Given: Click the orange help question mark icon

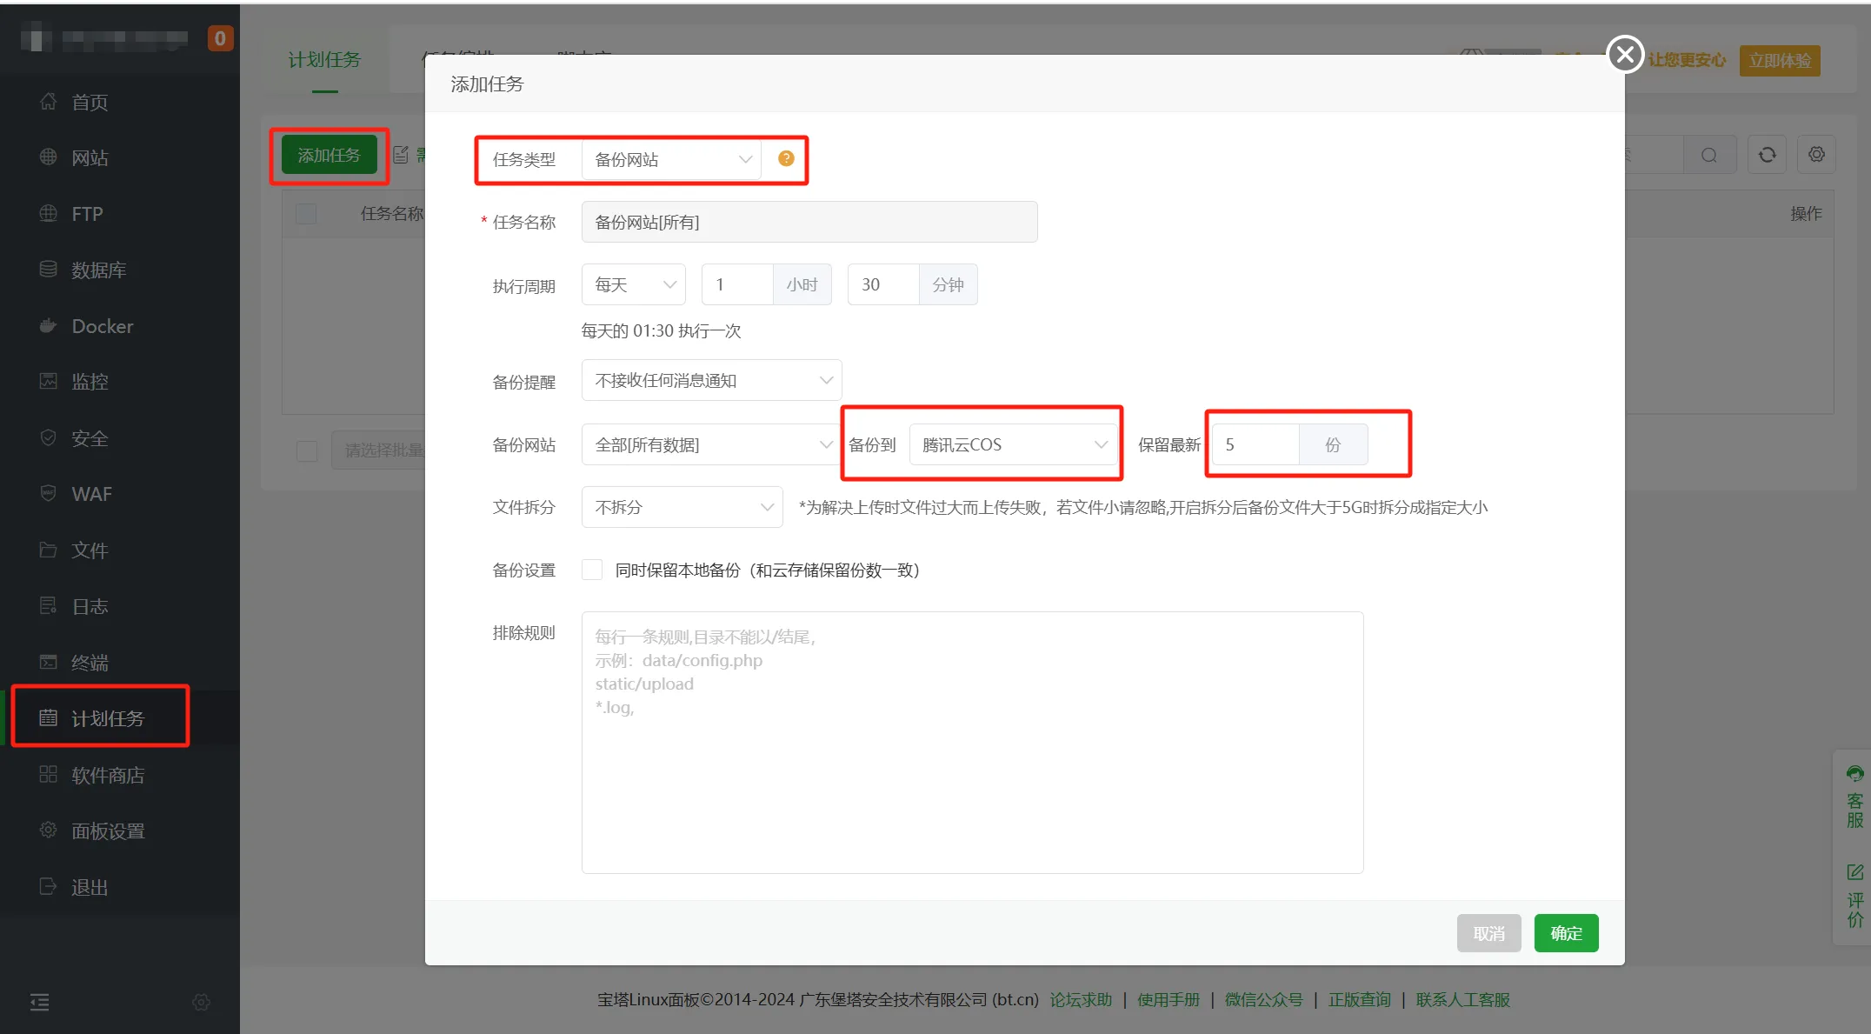Looking at the screenshot, I should (x=786, y=158).
